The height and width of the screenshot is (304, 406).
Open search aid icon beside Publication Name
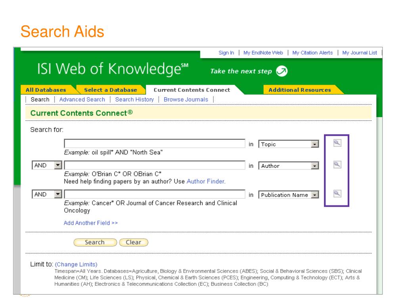[337, 194]
